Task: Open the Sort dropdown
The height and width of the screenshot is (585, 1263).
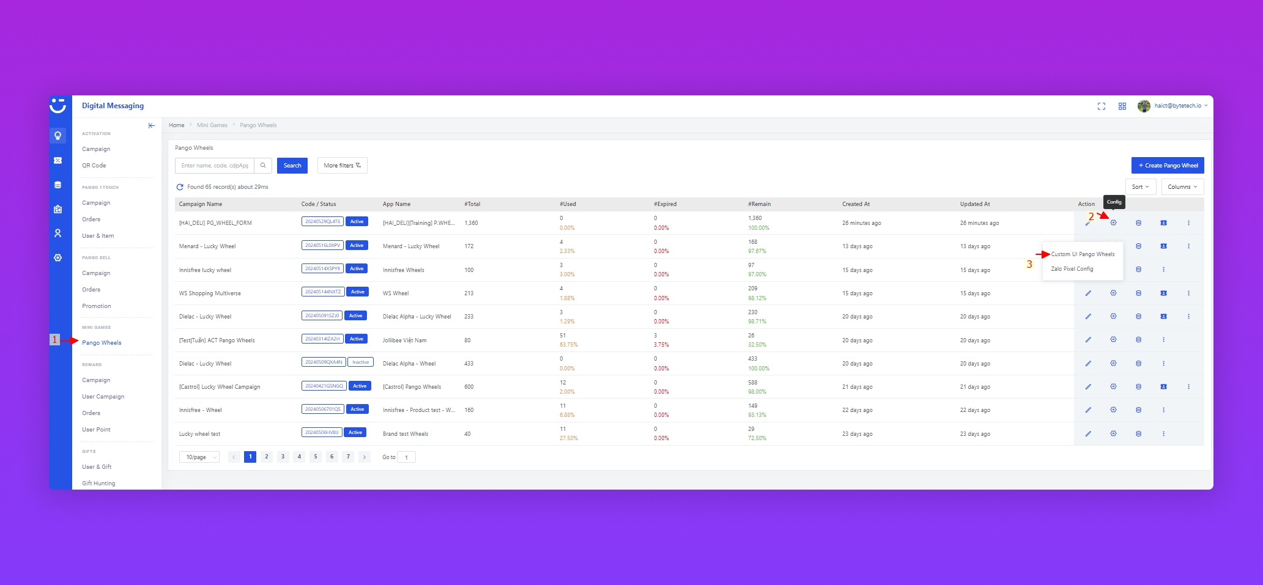Action: 1140,187
